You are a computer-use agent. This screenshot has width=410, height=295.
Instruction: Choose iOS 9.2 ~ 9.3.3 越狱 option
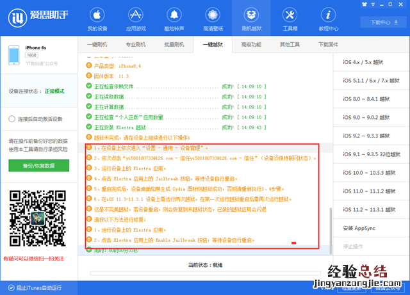click(372, 136)
